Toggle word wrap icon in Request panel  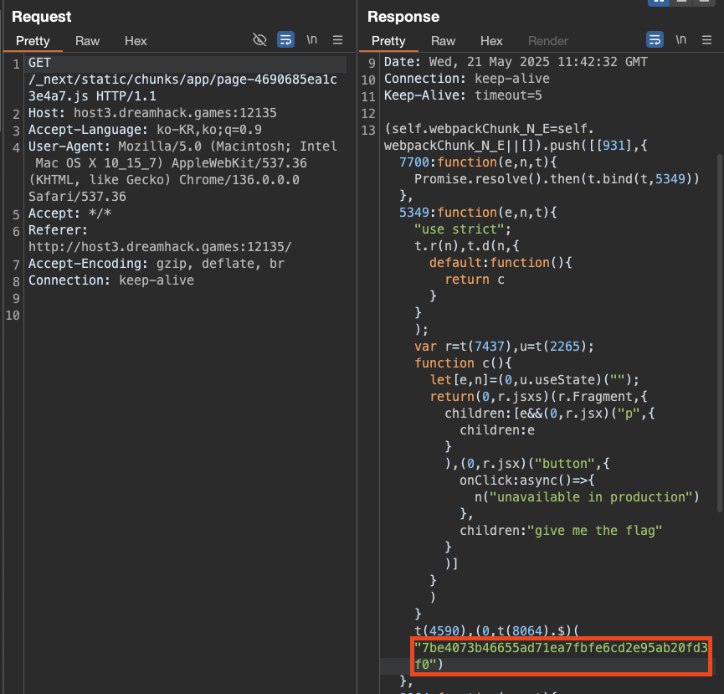point(285,39)
